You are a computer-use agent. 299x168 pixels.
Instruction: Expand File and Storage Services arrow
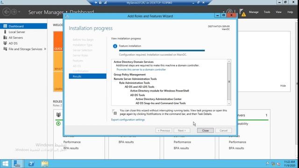coord(45,49)
